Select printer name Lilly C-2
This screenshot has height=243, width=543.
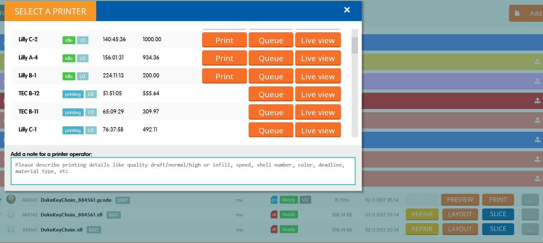[x=28, y=39]
